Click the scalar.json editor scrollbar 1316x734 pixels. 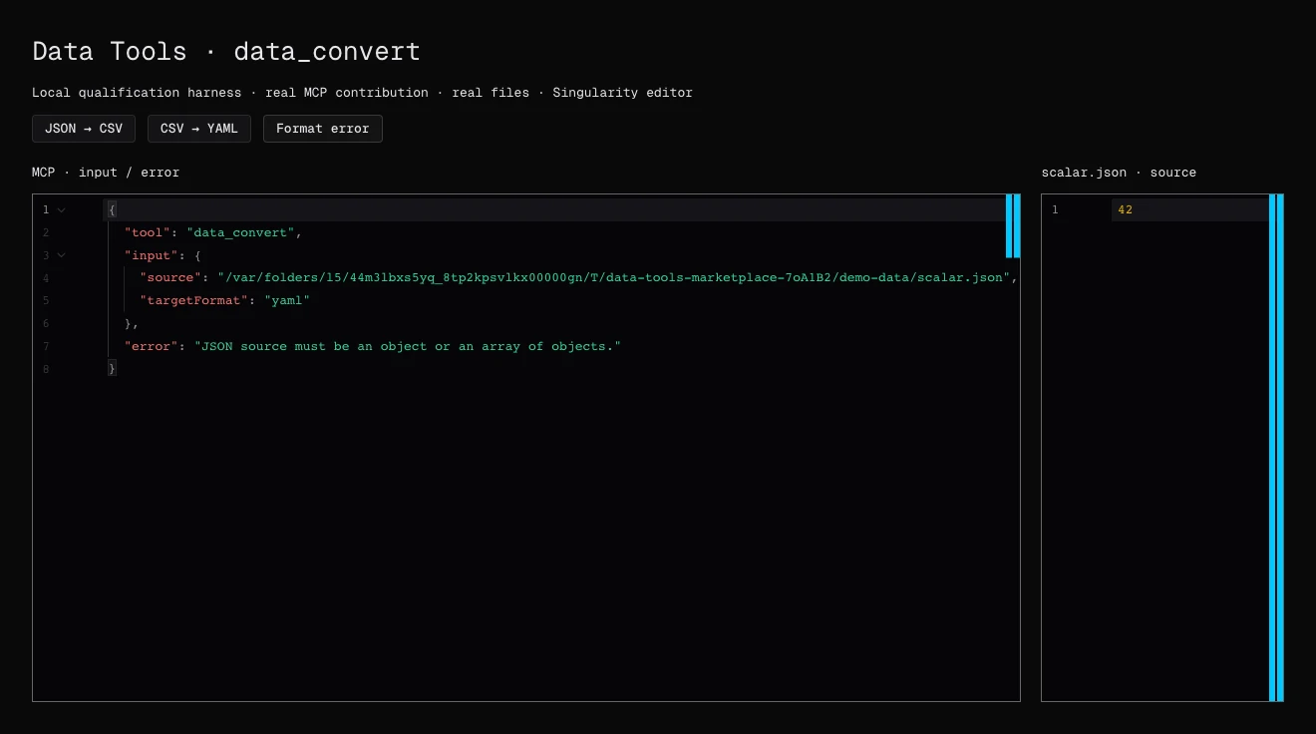tap(1276, 448)
